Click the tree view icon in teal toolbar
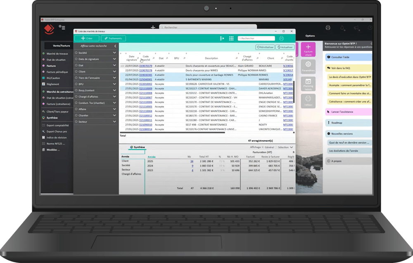 (222, 38)
